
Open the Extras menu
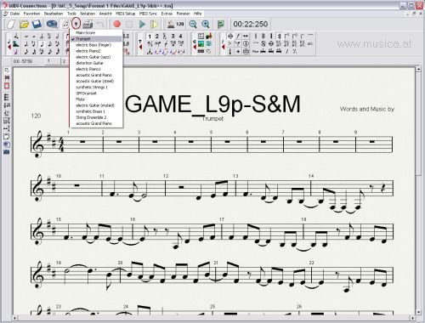tap(167, 14)
